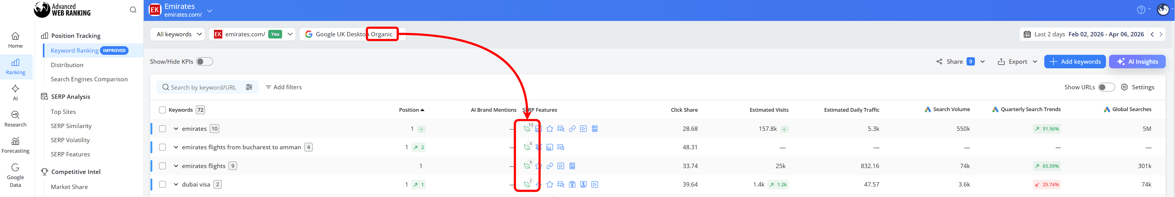Open the Google UK Desktop Organic selector
Screen dimensions: 1175x197
(x=352, y=34)
